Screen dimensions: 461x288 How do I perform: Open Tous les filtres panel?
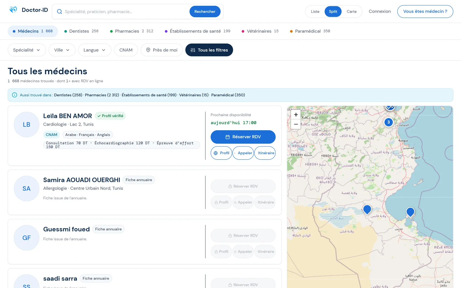pyautogui.click(x=209, y=50)
